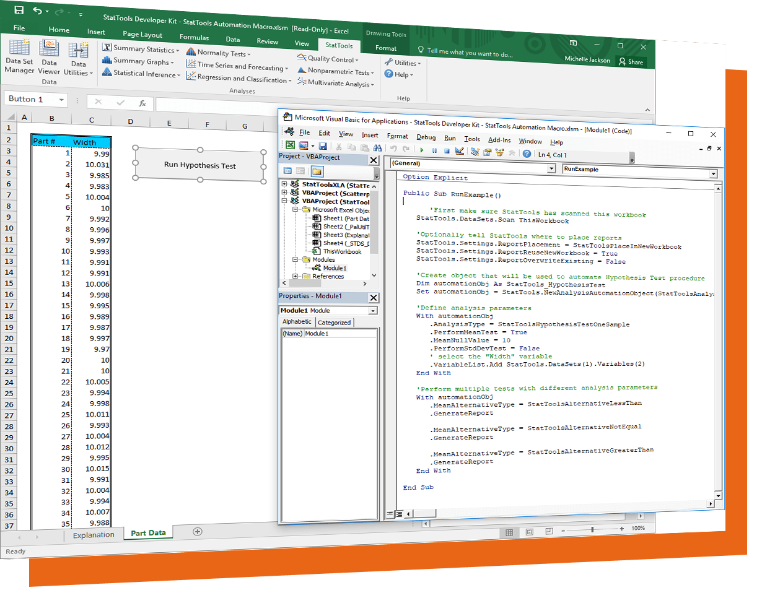
Task: Open Summary Statistics dropdown
Action: click(141, 48)
